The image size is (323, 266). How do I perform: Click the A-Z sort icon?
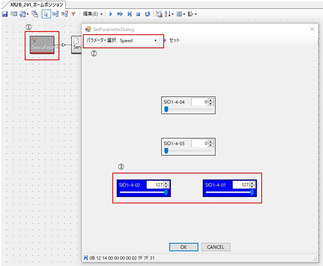(167, 14)
